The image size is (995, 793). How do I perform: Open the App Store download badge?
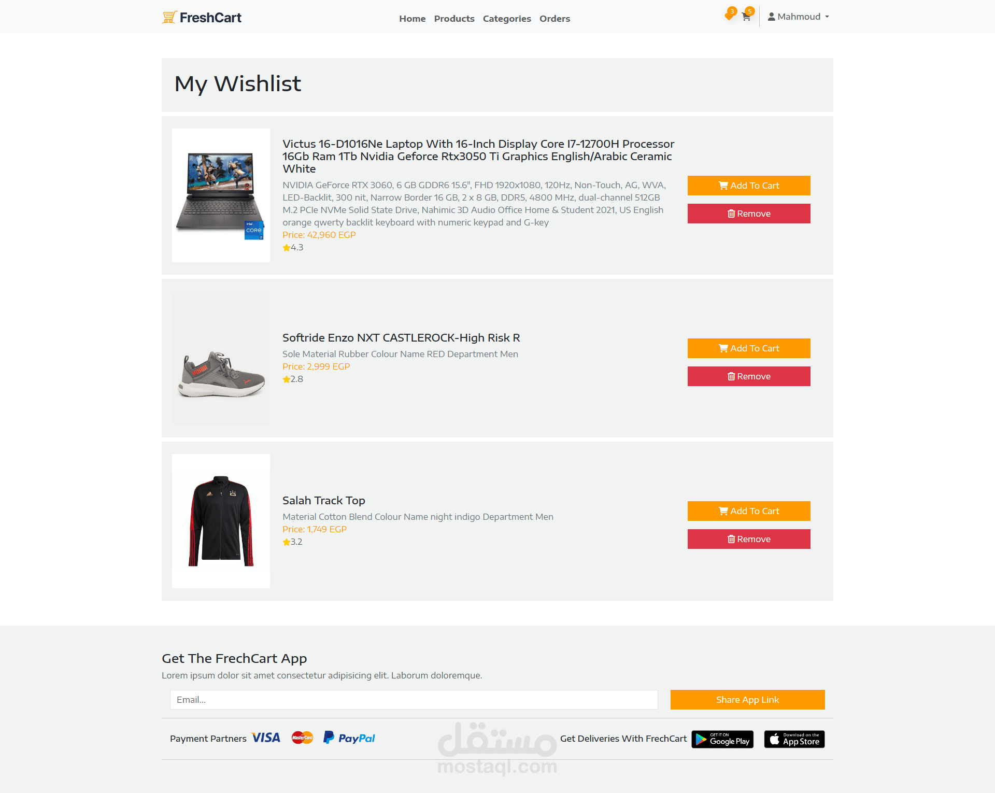point(794,739)
